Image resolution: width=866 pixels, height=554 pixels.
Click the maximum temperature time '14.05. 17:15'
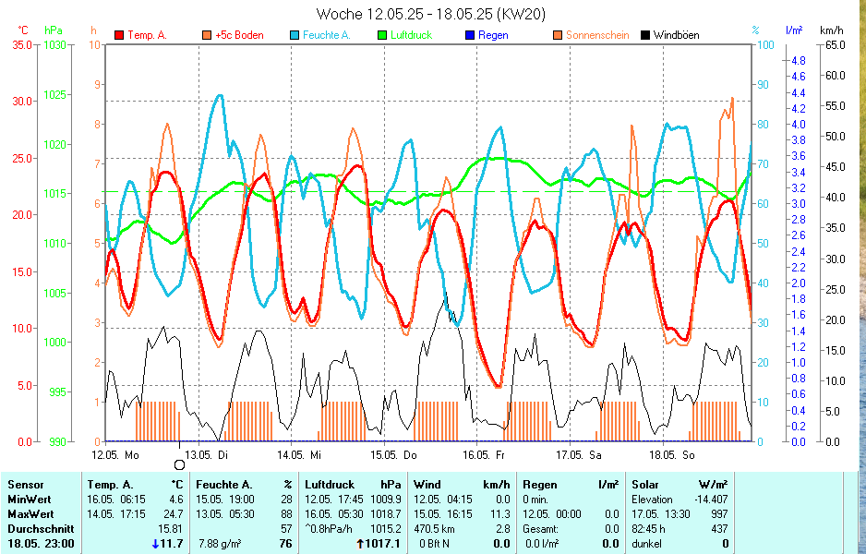[116, 514]
